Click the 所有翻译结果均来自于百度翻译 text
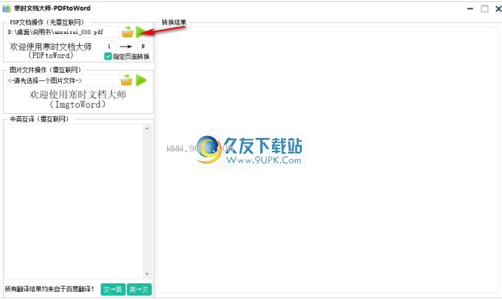The width and height of the screenshot is (502, 300). [49, 289]
